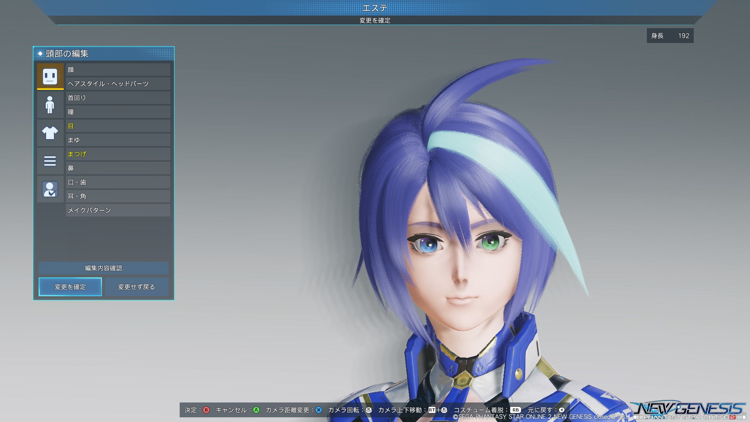This screenshot has height=422, width=750.
Task: Select the 口・歯 mouth and teeth item
Action: click(x=118, y=182)
